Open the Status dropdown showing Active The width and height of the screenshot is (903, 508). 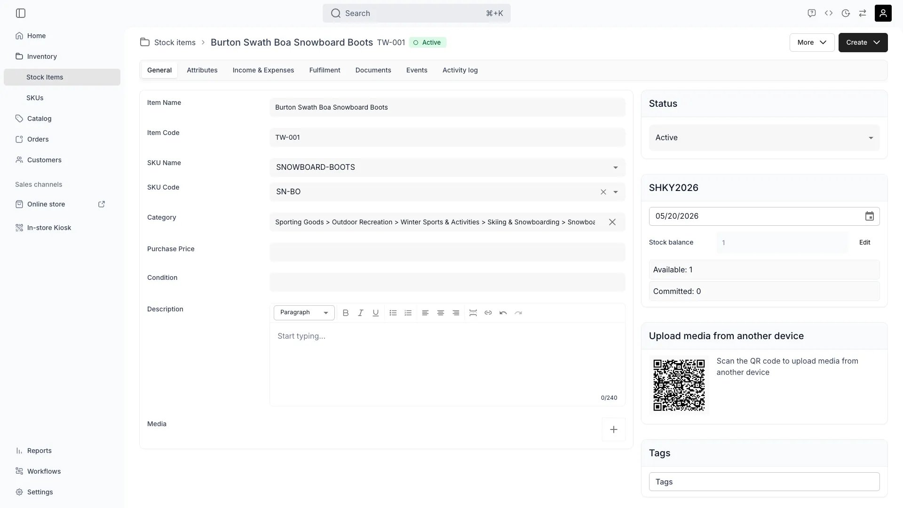tap(764, 138)
